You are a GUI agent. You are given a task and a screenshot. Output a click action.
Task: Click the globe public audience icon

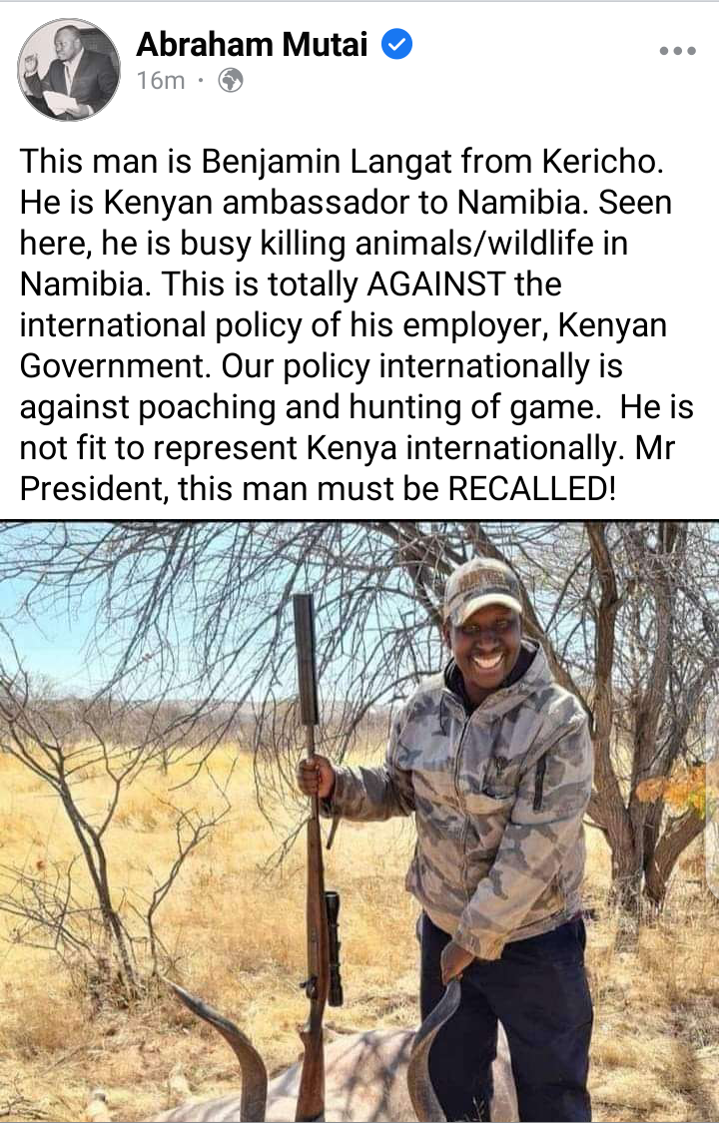pyautogui.click(x=231, y=80)
